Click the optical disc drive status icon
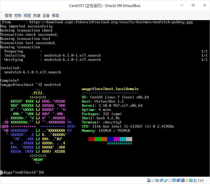210x184 pixels. pos(153,180)
